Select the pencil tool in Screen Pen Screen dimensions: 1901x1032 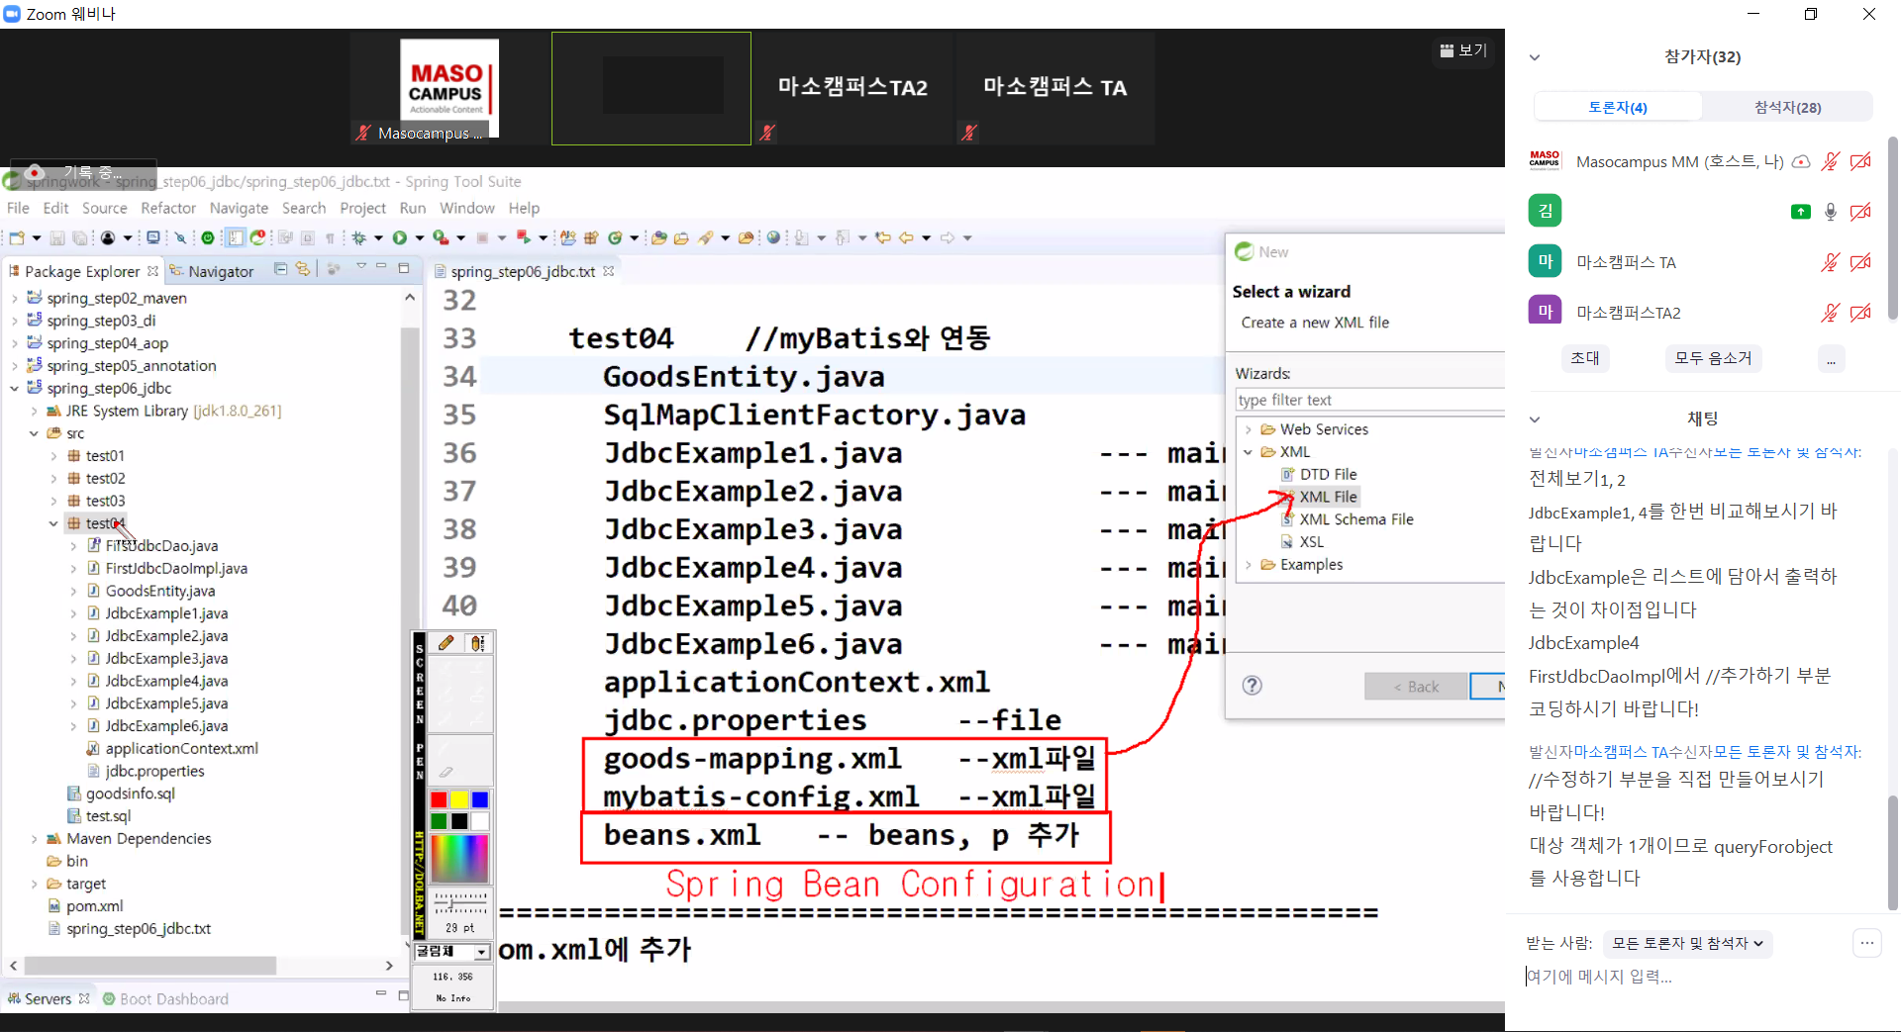[447, 643]
